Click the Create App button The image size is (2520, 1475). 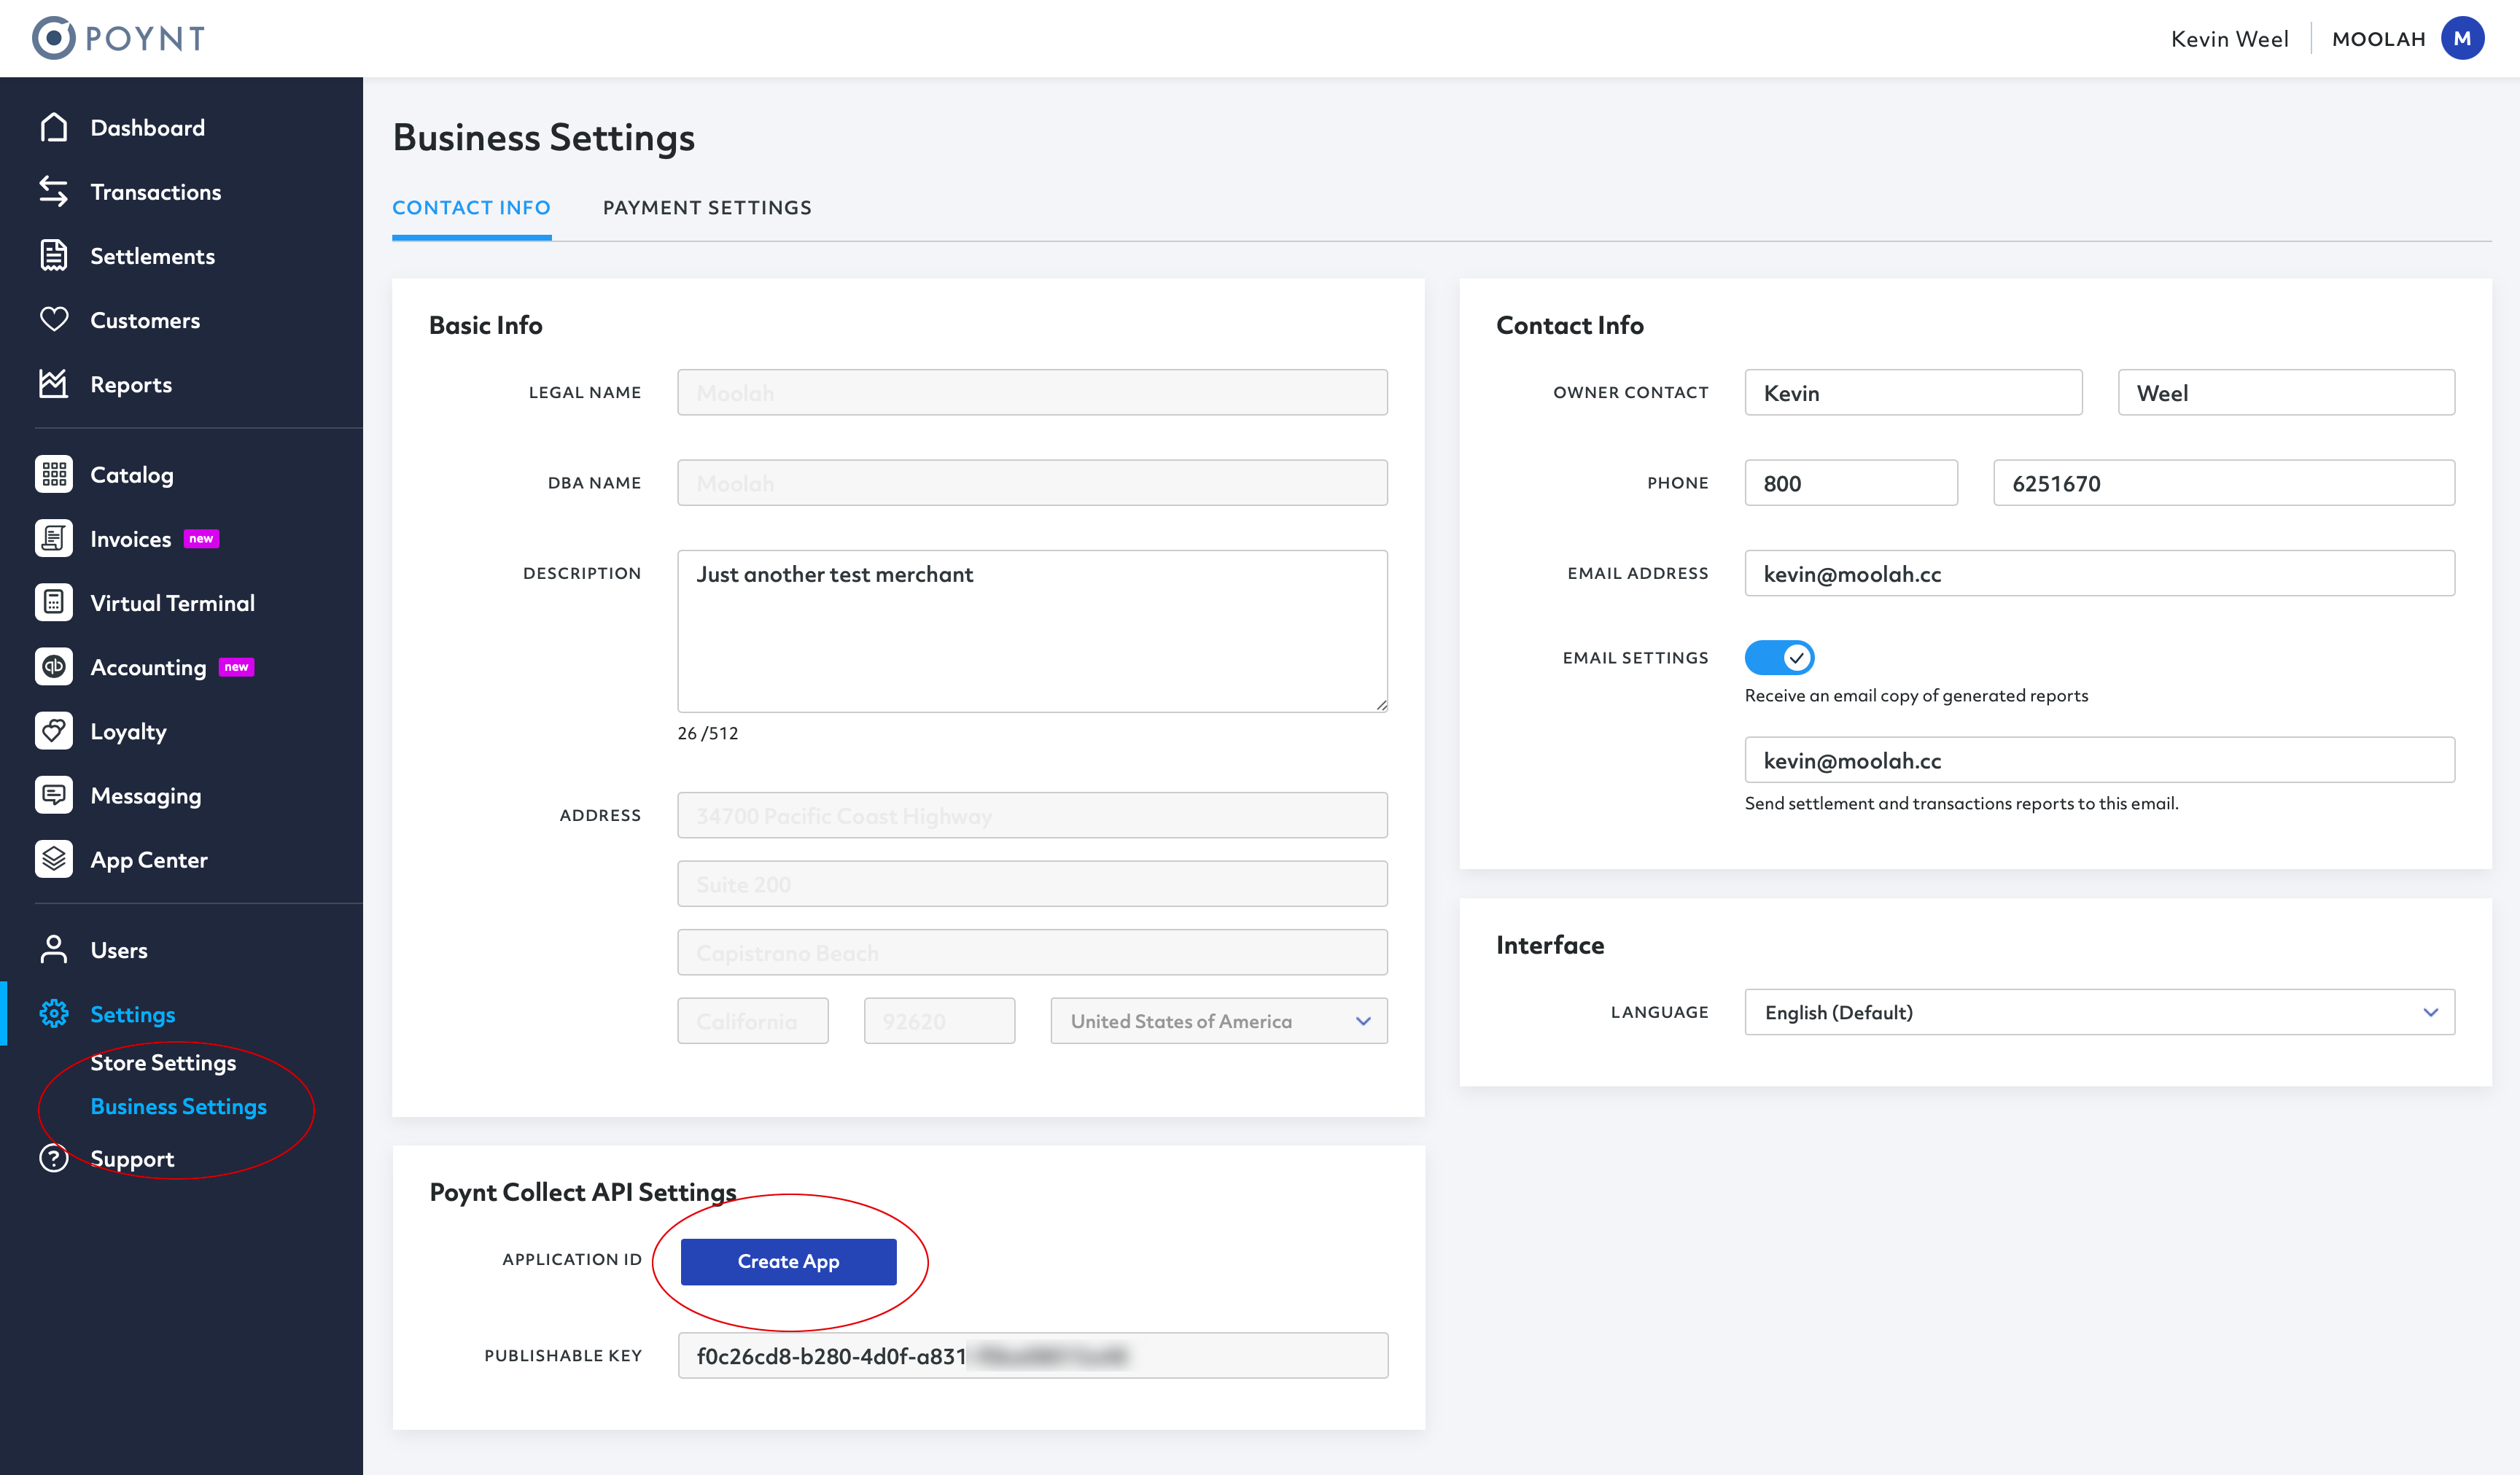coord(788,1261)
